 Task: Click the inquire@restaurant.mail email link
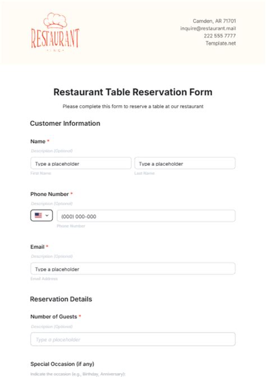(208, 28)
